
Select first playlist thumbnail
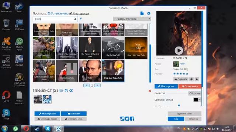38,99
